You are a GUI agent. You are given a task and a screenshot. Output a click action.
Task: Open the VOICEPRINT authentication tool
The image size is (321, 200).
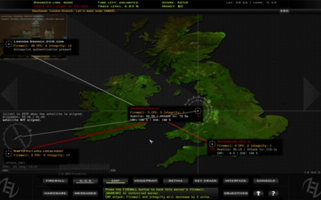point(145,181)
